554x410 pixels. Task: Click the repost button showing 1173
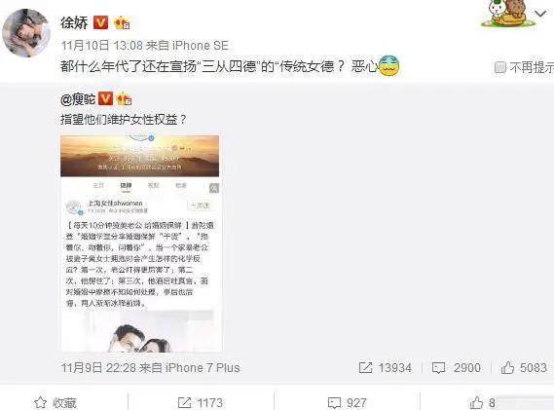[x=200, y=402]
